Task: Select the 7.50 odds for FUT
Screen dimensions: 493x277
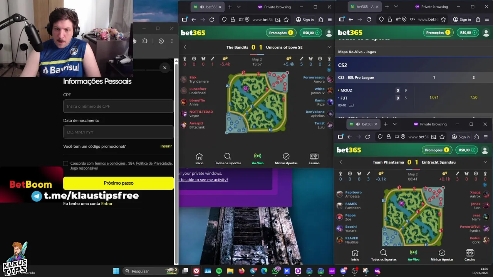Action: pyautogui.click(x=474, y=97)
